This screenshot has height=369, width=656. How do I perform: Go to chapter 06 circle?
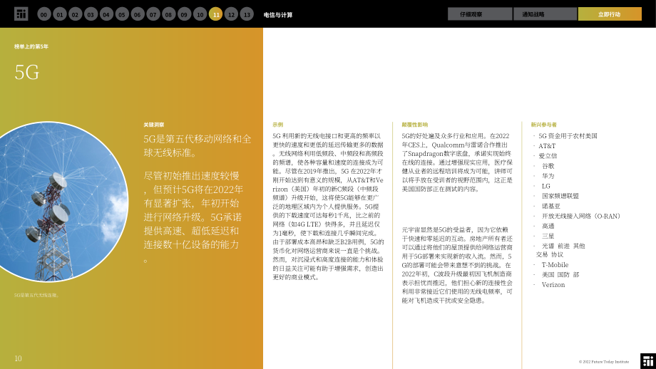pyautogui.click(x=138, y=14)
